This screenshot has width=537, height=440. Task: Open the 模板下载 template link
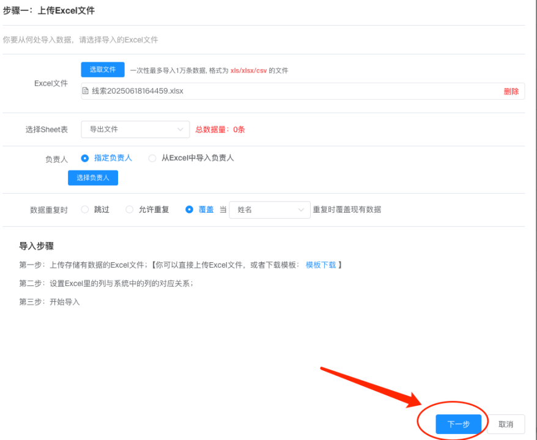[x=320, y=265]
